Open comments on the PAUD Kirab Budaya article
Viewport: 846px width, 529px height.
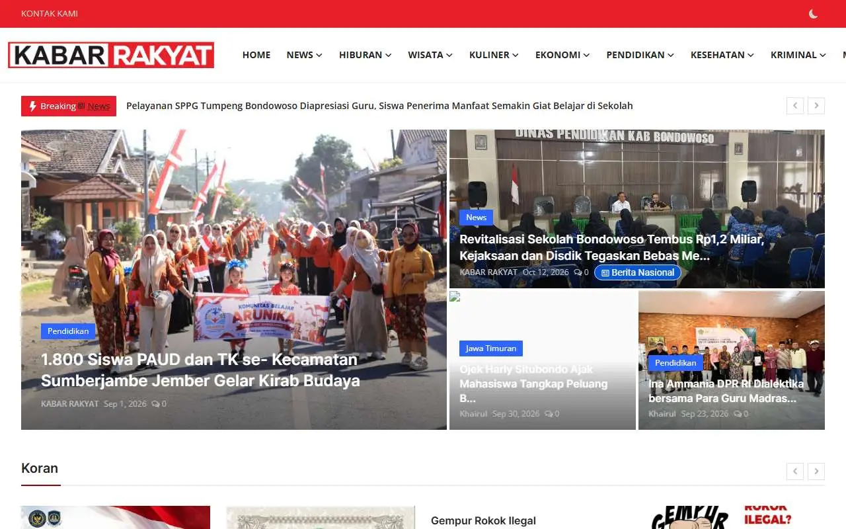click(x=159, y=403)
